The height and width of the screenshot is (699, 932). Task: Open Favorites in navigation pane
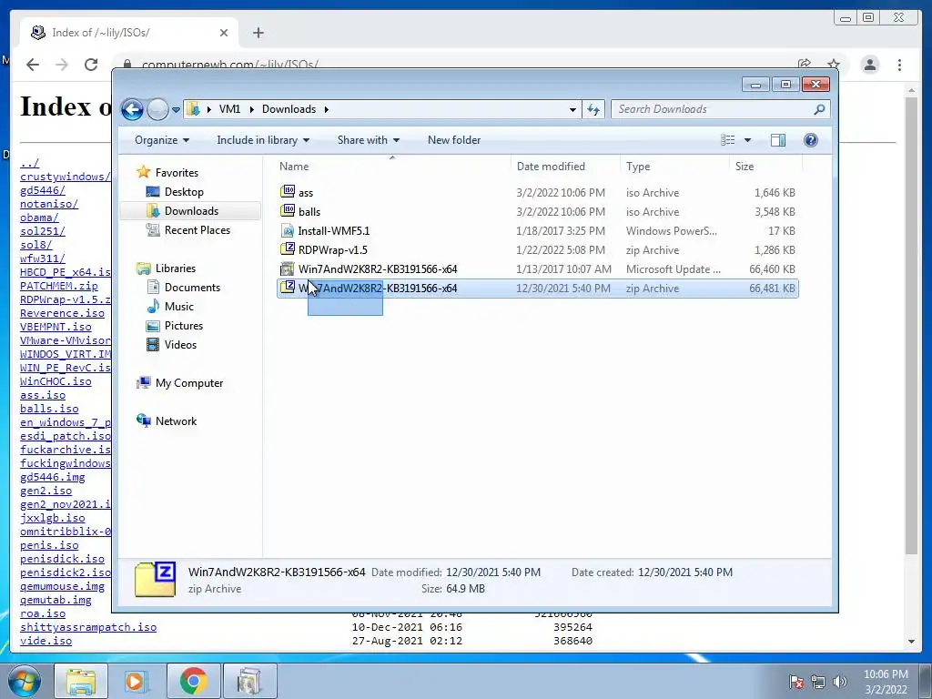pyautogui.click(x=177, y=173)
